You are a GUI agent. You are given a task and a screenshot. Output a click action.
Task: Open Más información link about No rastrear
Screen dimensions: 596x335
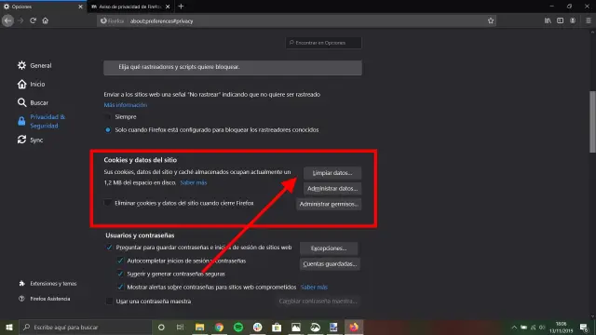[126, 105]
